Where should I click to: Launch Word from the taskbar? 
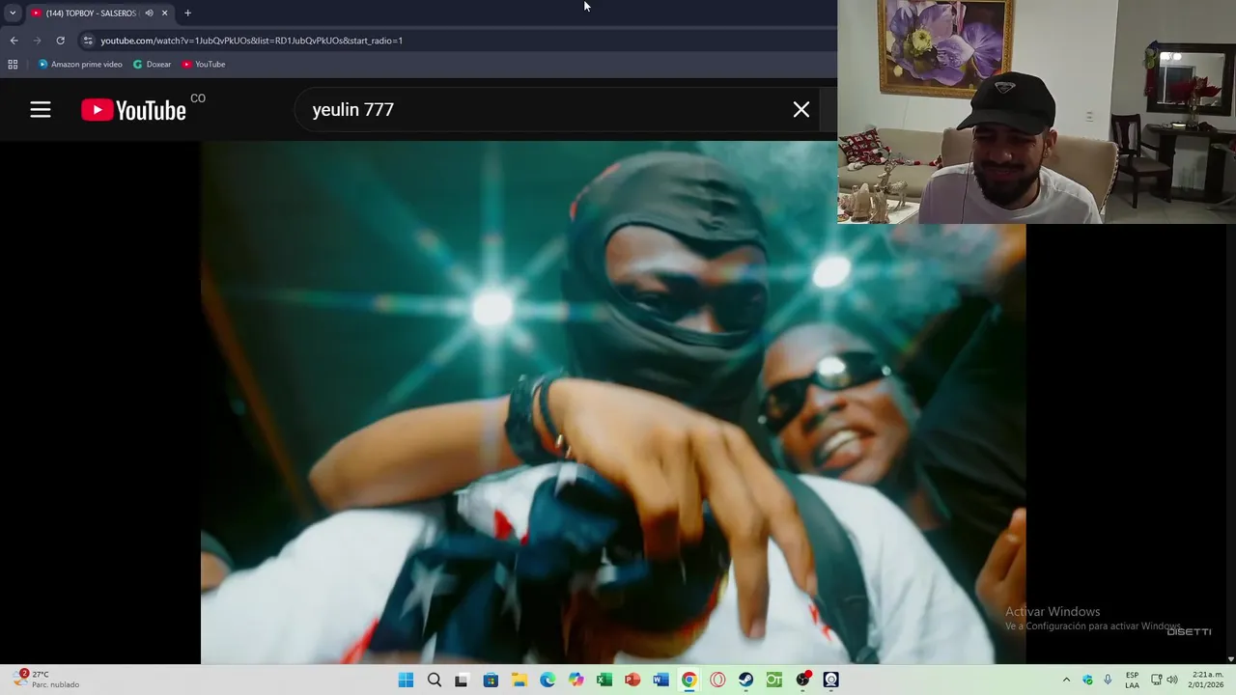[x=660, y=680]
